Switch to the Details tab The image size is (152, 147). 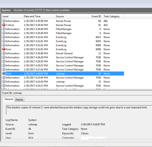[19, 99]
